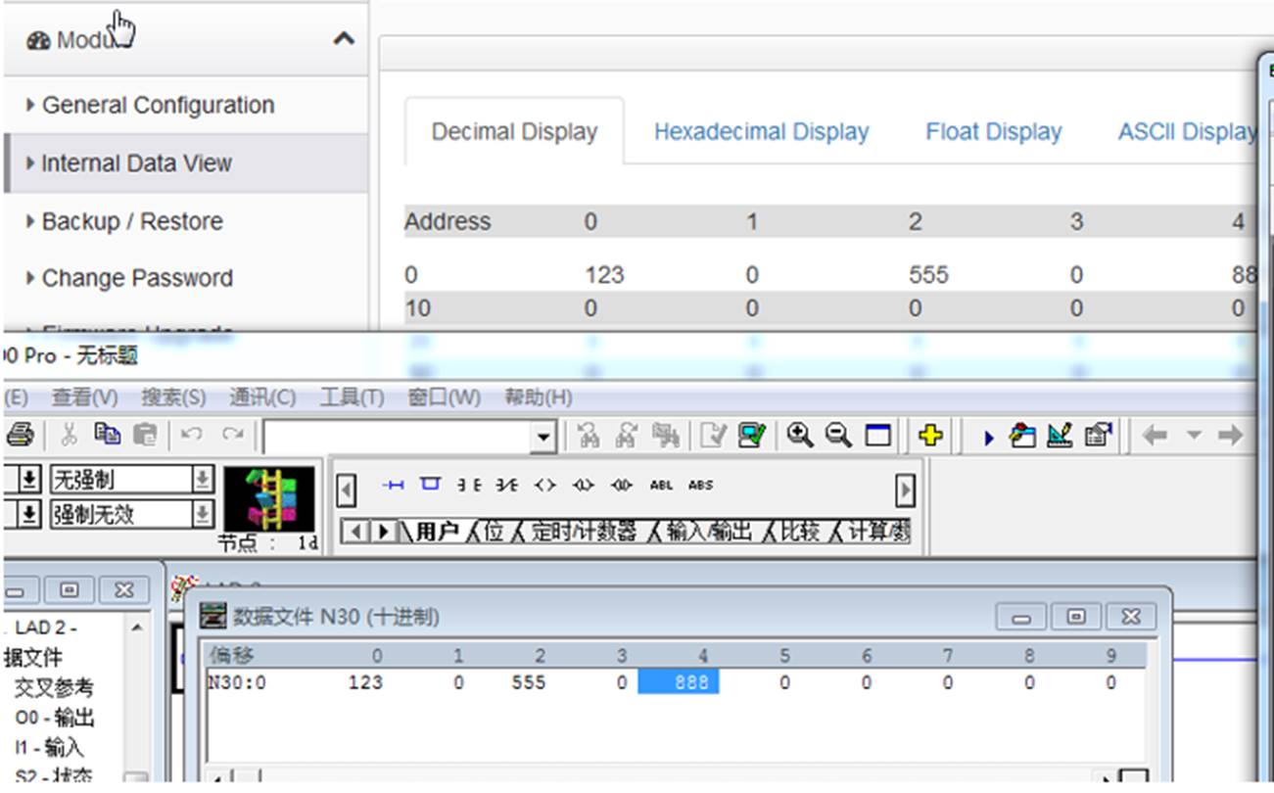Open the 通讯(C) menu

tap(262, 397)
